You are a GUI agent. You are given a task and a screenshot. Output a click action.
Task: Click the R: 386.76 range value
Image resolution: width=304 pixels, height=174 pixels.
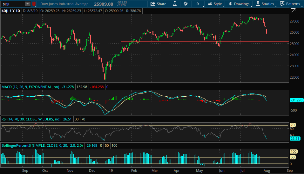(134, 11)
